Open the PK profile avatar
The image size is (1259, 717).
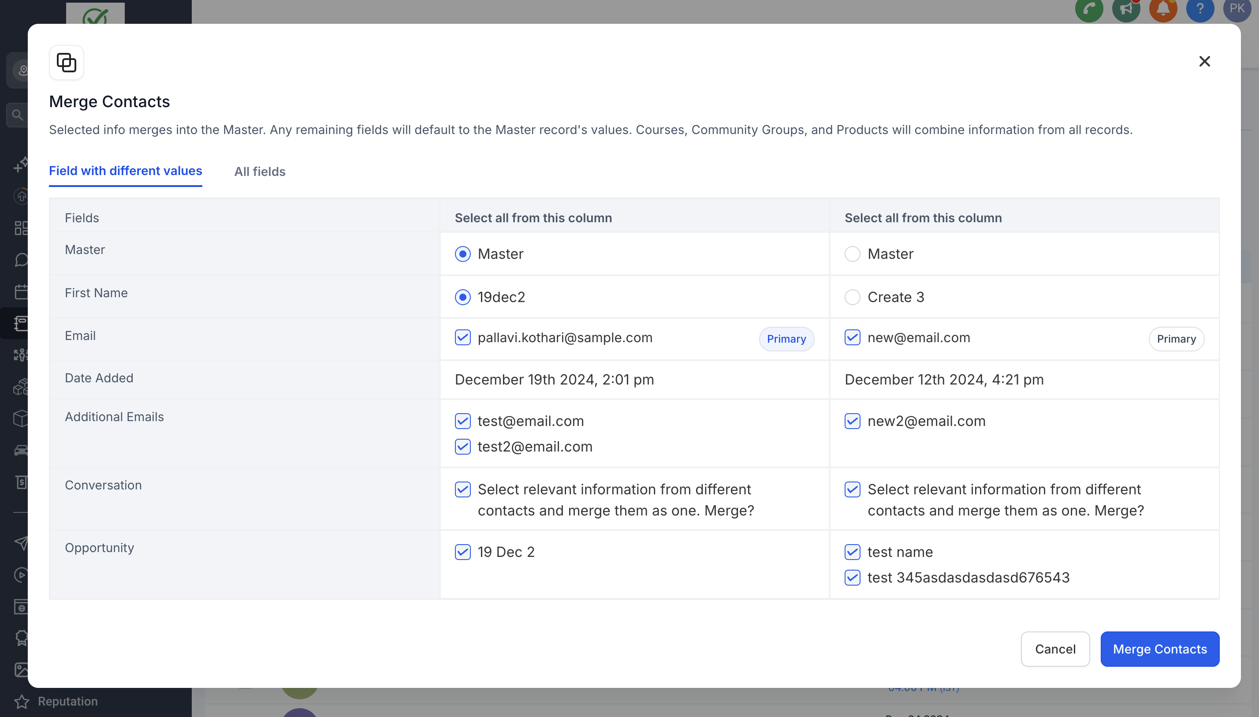[1237, 9]
